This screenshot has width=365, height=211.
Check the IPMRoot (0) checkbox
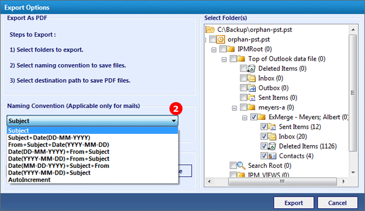[223, 49]
